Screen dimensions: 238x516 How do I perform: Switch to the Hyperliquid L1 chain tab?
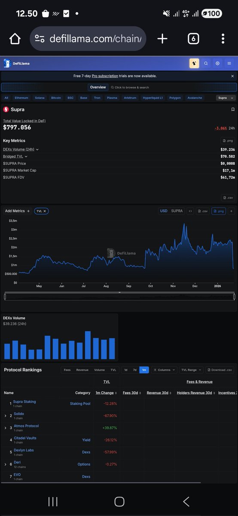(x=153, y=98)
